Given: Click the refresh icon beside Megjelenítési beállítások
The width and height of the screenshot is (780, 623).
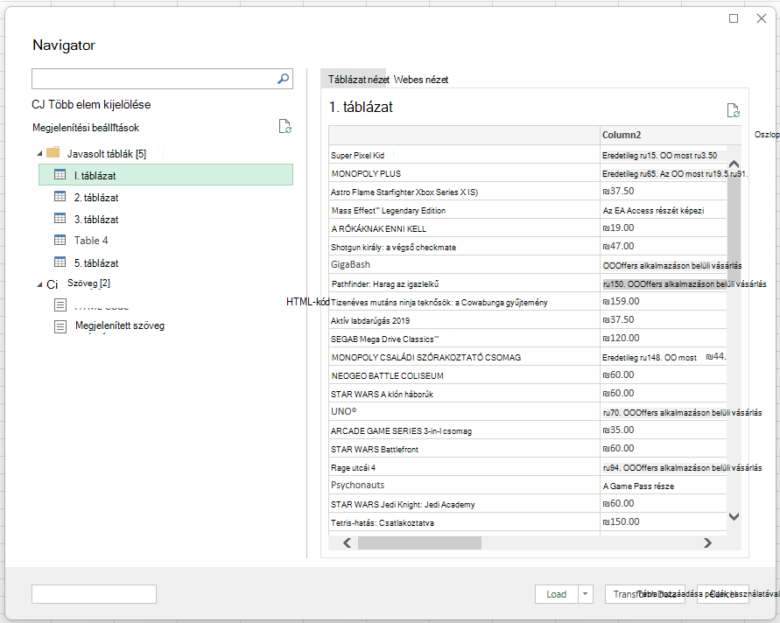Looking at the screenshot, I should click(x=285, y=126).
